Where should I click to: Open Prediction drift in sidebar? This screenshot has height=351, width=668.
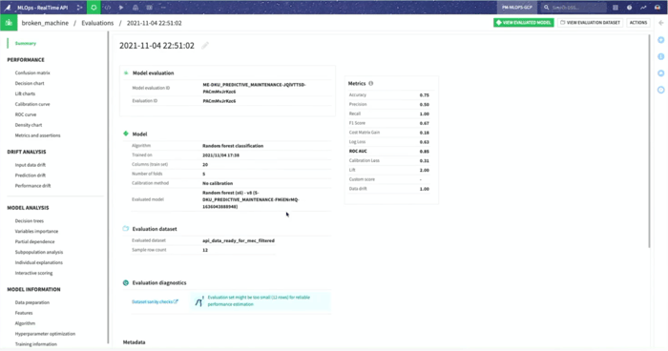31,175
